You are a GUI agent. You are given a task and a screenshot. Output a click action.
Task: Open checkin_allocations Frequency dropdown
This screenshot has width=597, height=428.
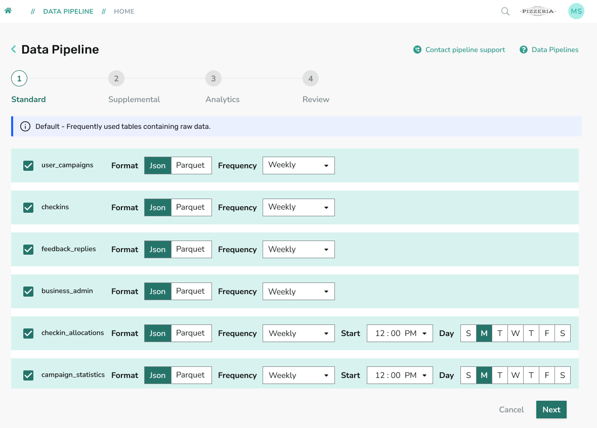coord(298,333)
